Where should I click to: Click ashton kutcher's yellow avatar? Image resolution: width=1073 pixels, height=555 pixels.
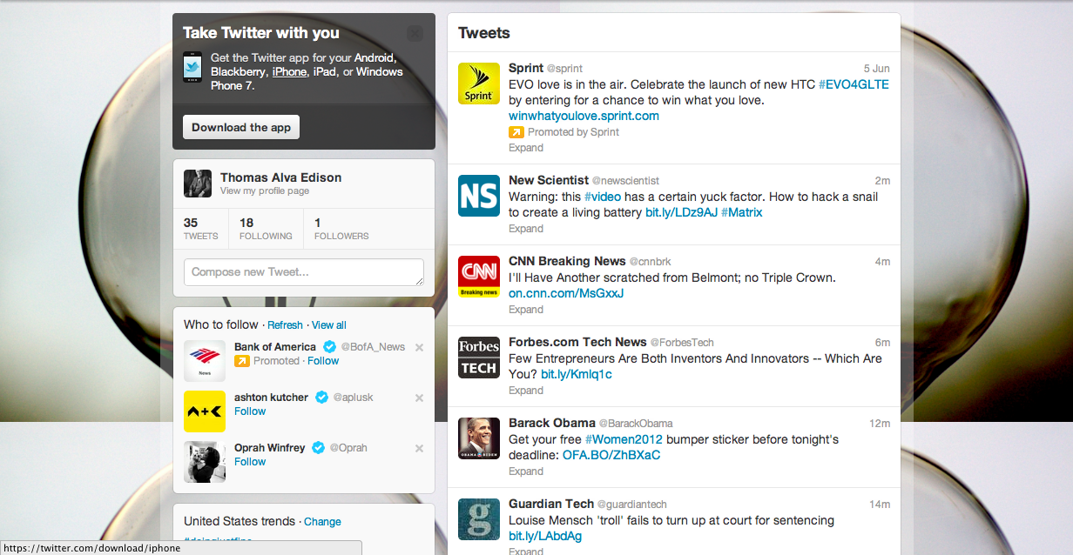205,411
